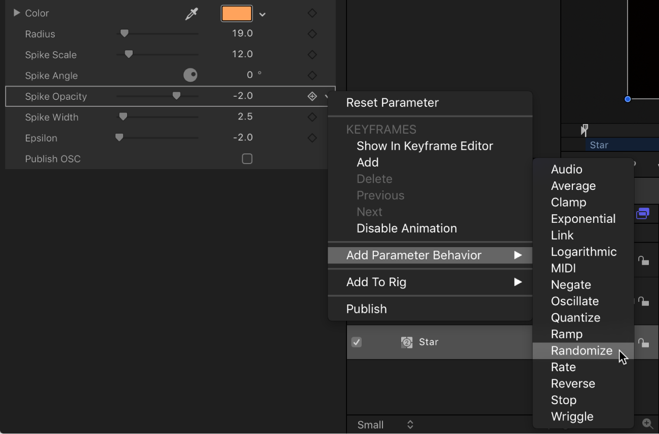The image size is (659, 434).
Task: Click the keyframe button for Spike Scale
Action: pos(312,54)
